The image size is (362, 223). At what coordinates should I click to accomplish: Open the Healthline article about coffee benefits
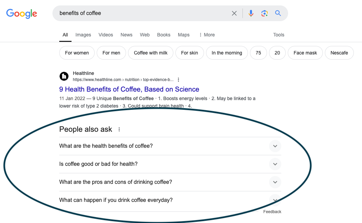[129, 89]
